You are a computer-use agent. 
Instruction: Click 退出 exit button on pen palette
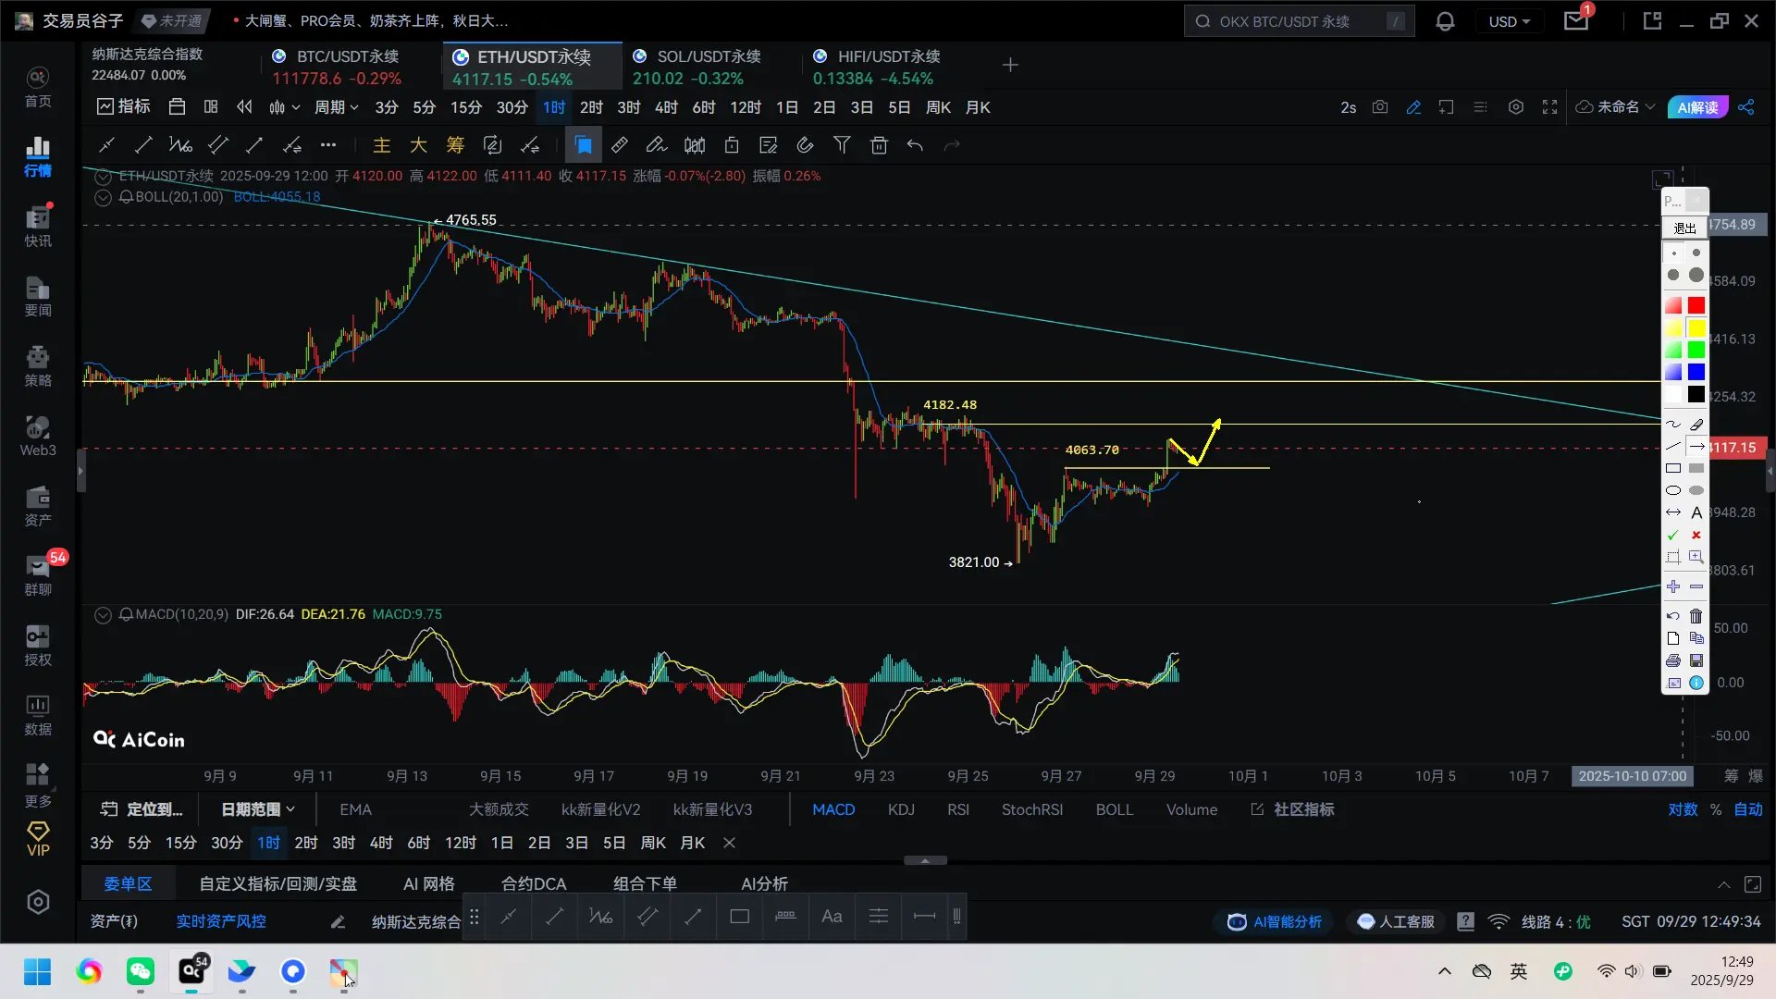tap(1684, 228)
